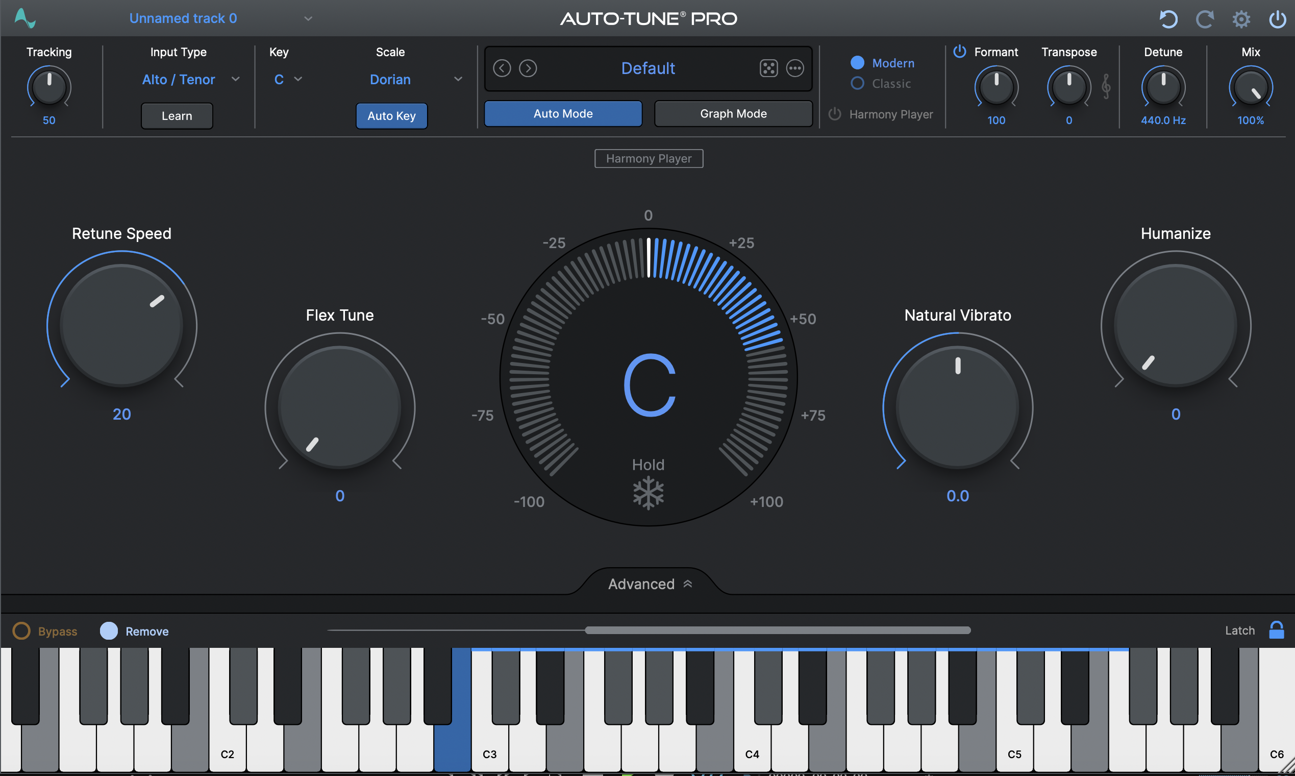Click the plugin power icon

[x=1277, y=19]
